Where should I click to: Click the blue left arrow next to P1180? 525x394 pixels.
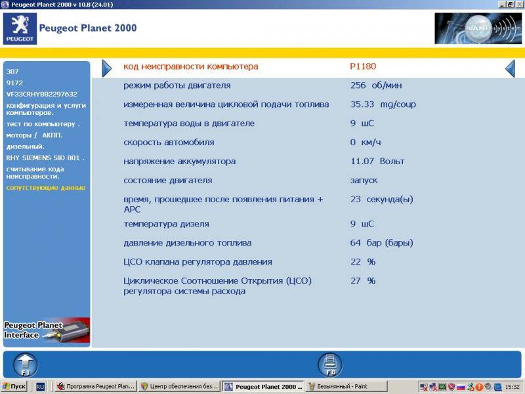pyautogui.click(x=510, y=68)
